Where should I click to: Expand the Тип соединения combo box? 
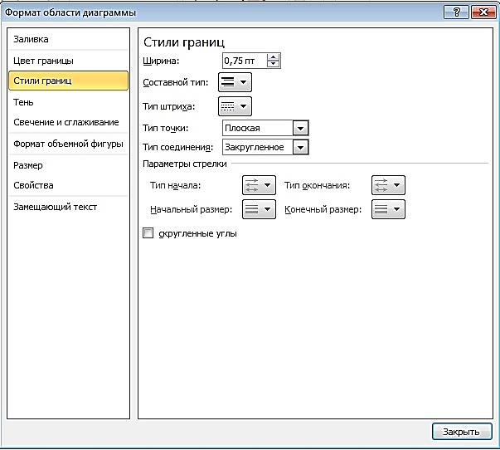click(x=301, y=148)
